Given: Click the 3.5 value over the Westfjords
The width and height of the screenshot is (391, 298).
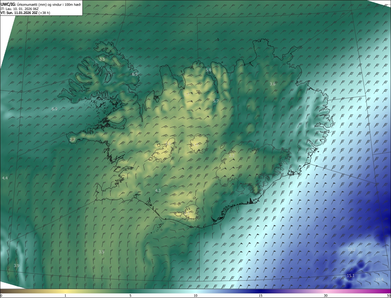Looking at the screenshot, I should (x=102, y=59).
